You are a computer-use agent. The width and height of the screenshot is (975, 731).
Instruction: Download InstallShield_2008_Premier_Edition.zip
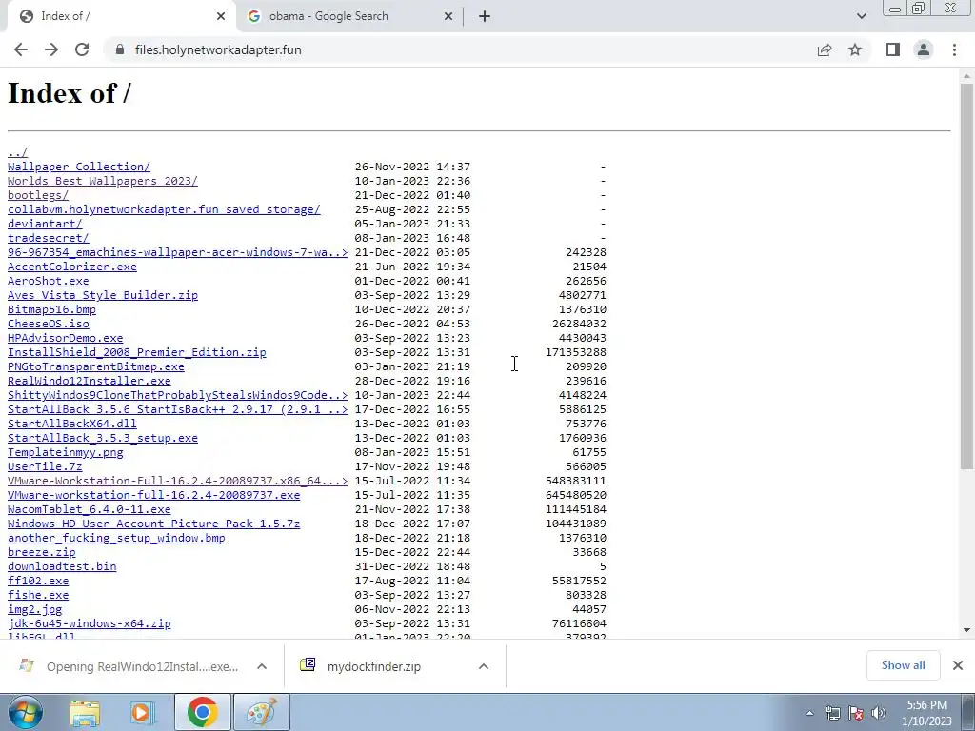click(137, 352)
